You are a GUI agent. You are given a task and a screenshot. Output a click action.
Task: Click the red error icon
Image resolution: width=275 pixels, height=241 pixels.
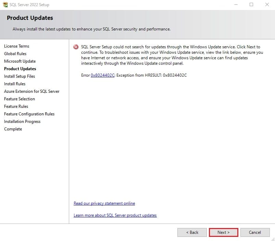pos(76,47)
